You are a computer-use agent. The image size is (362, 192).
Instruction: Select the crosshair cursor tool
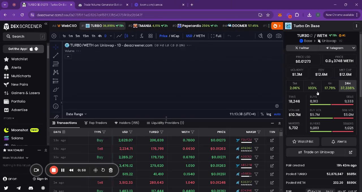[x=56, y=47]
